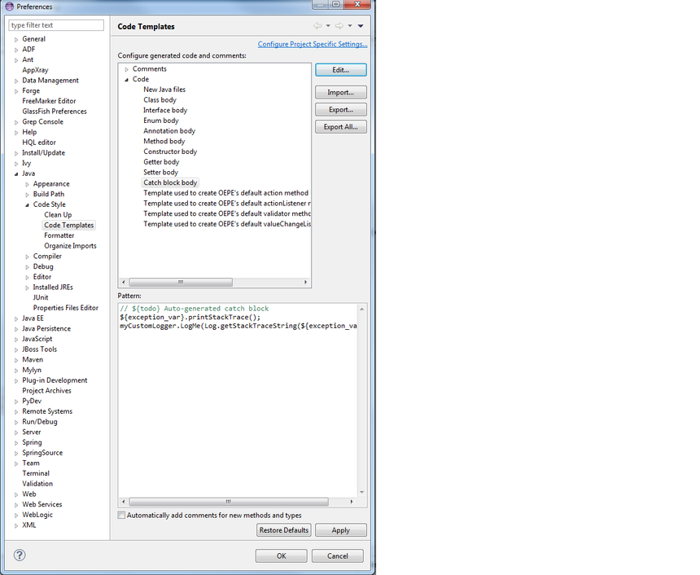Click the Export All... button

pos(340,127)
